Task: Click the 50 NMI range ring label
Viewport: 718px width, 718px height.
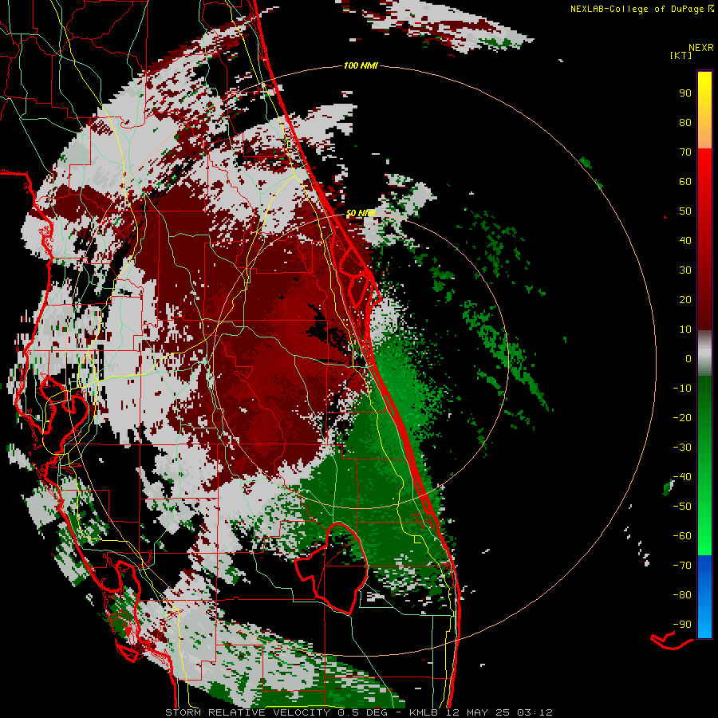Action: point(361,213)
